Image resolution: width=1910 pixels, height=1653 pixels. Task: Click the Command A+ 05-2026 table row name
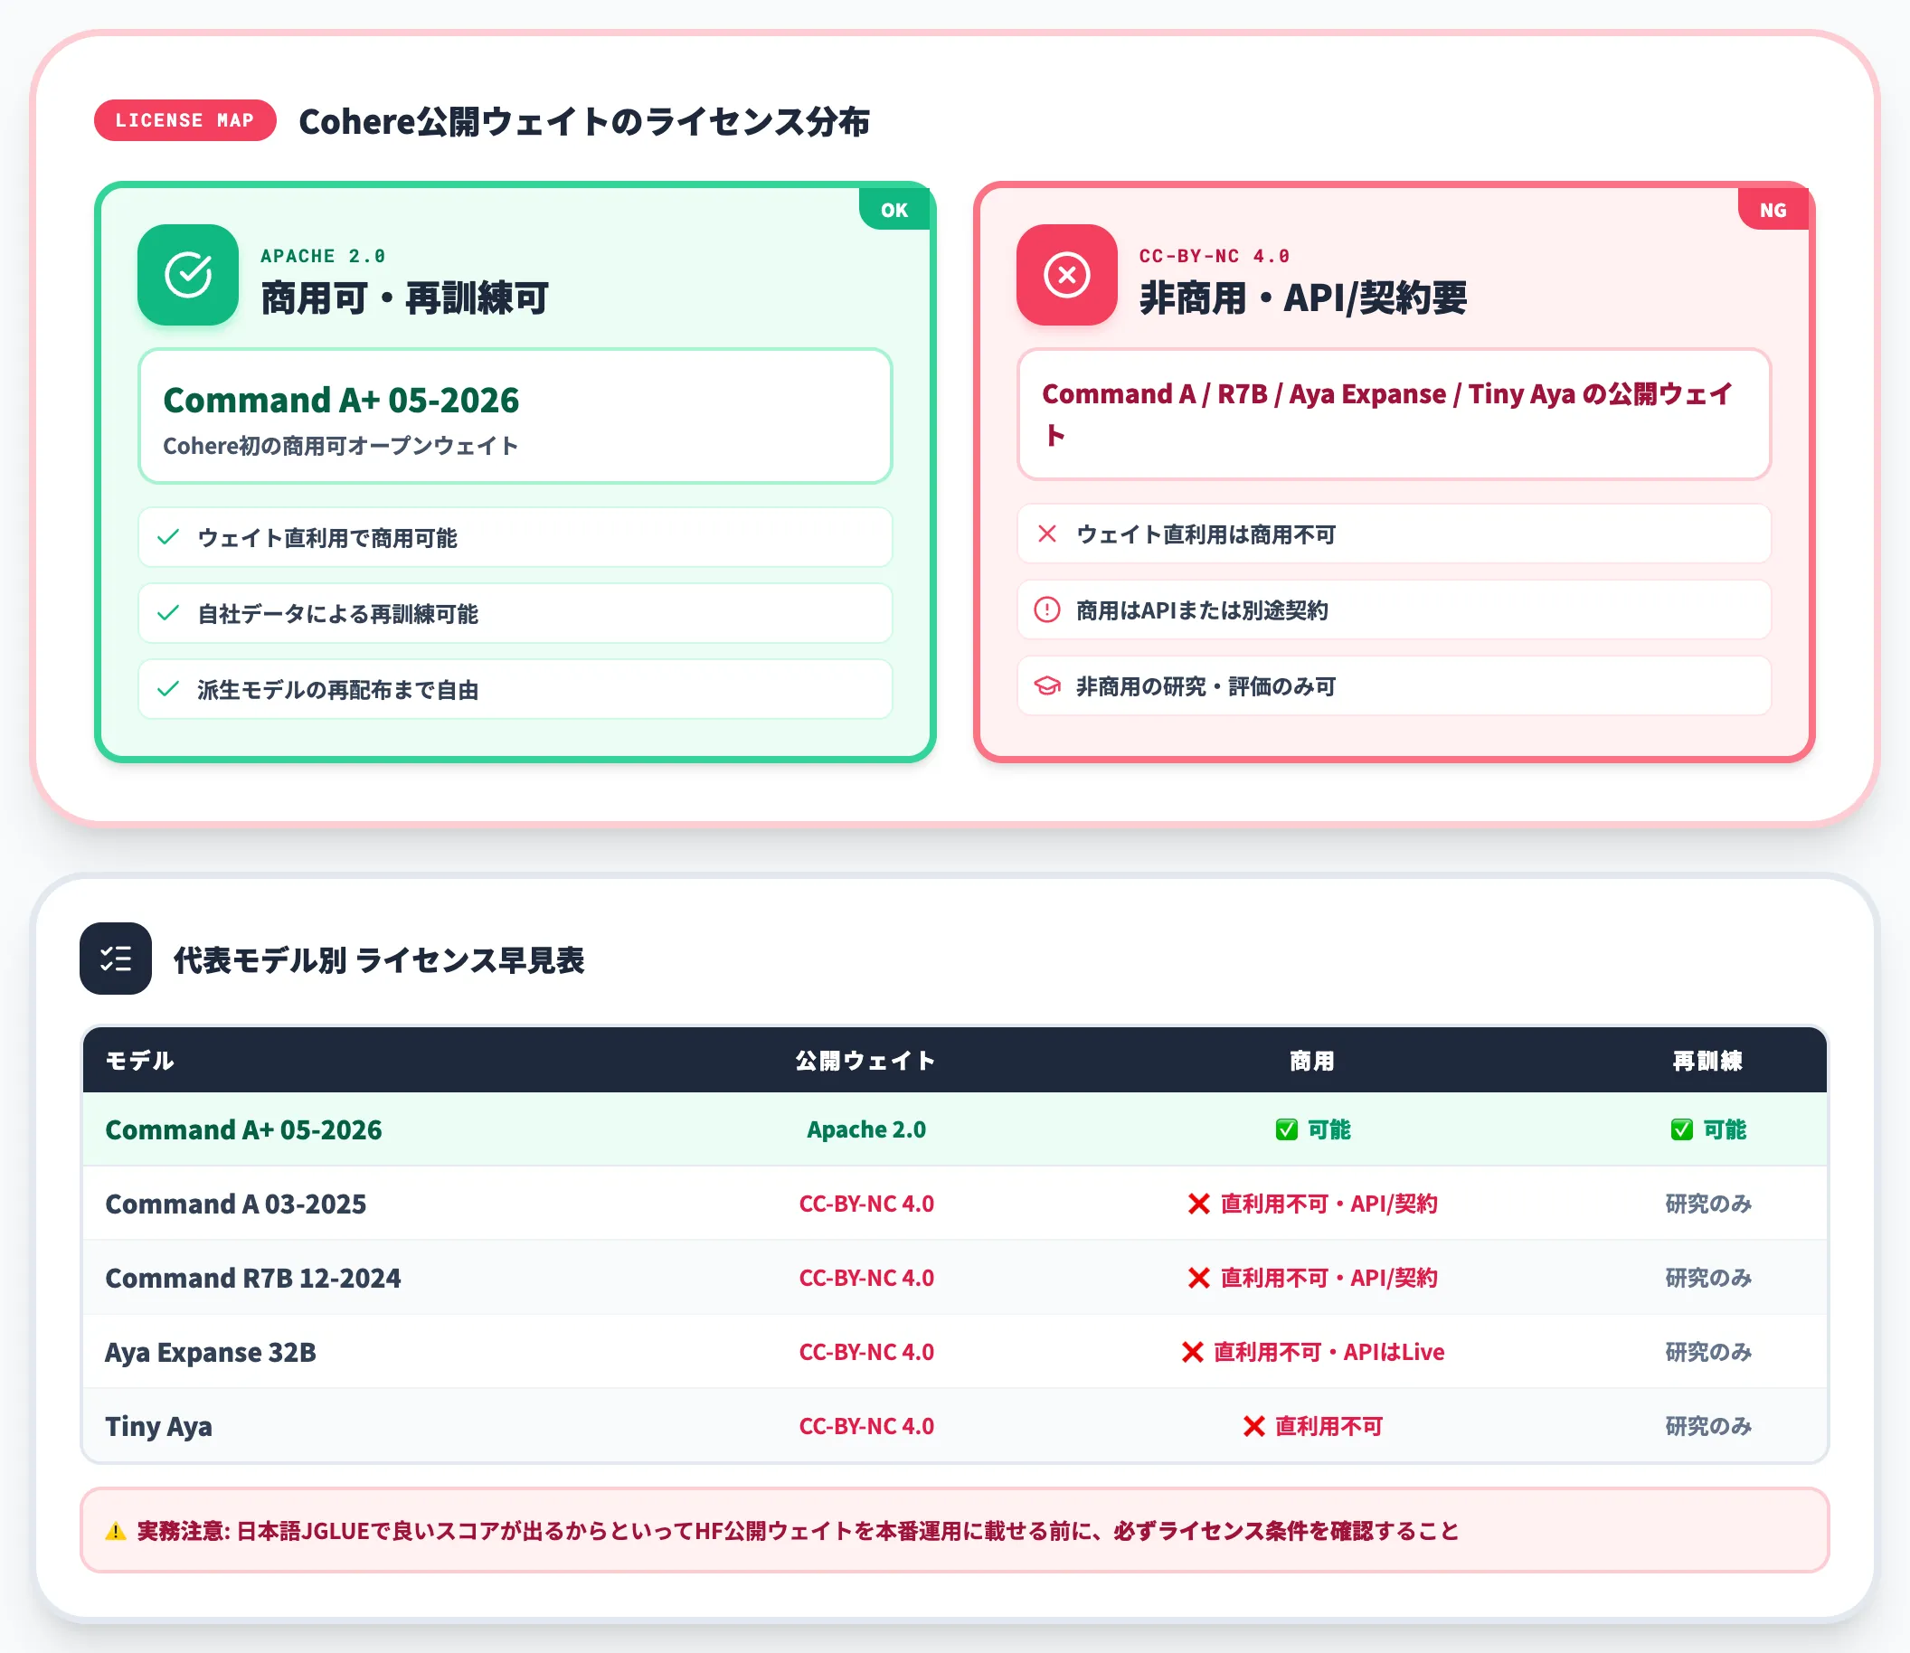point(243,1129)
